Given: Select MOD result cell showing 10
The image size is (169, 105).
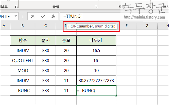Looking at the screenshot, I should tap(96, 70).
